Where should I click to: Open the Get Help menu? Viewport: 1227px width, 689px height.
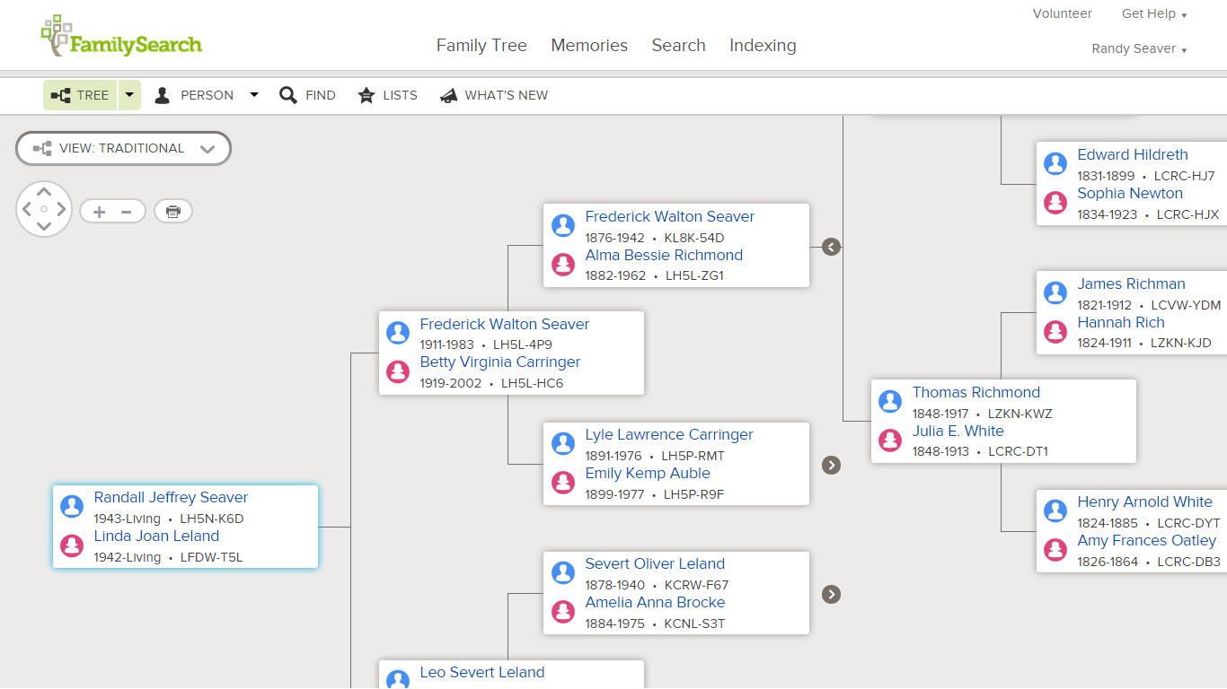coord(1152,13)
